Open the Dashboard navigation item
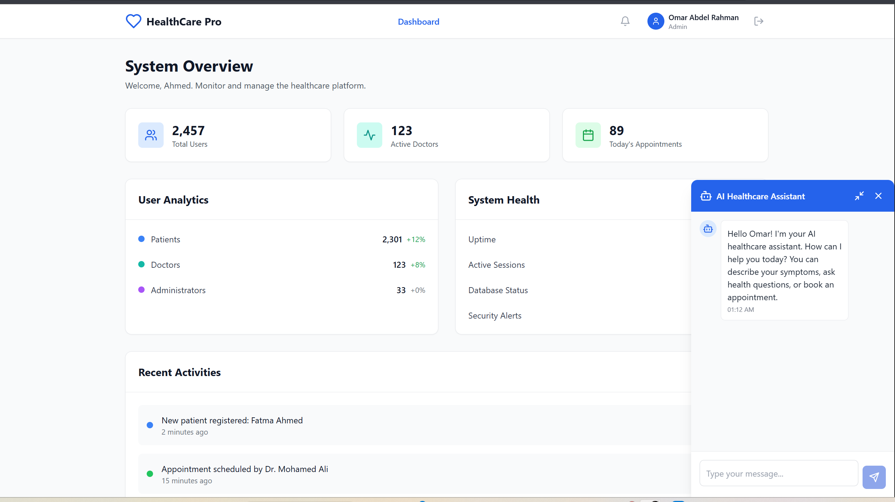The height and width of the screenshot is (502, 895). tap(418, 22)
